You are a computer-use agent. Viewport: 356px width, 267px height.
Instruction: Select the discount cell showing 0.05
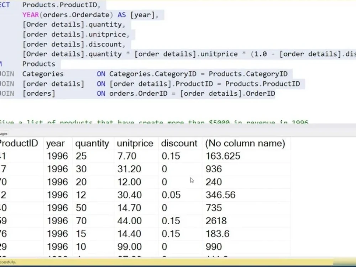pyautogui.click(x=171, y=195)
